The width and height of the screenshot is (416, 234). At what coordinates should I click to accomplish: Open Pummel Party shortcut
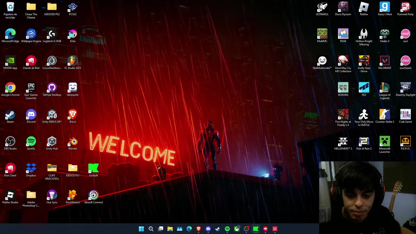pos(406,9)
